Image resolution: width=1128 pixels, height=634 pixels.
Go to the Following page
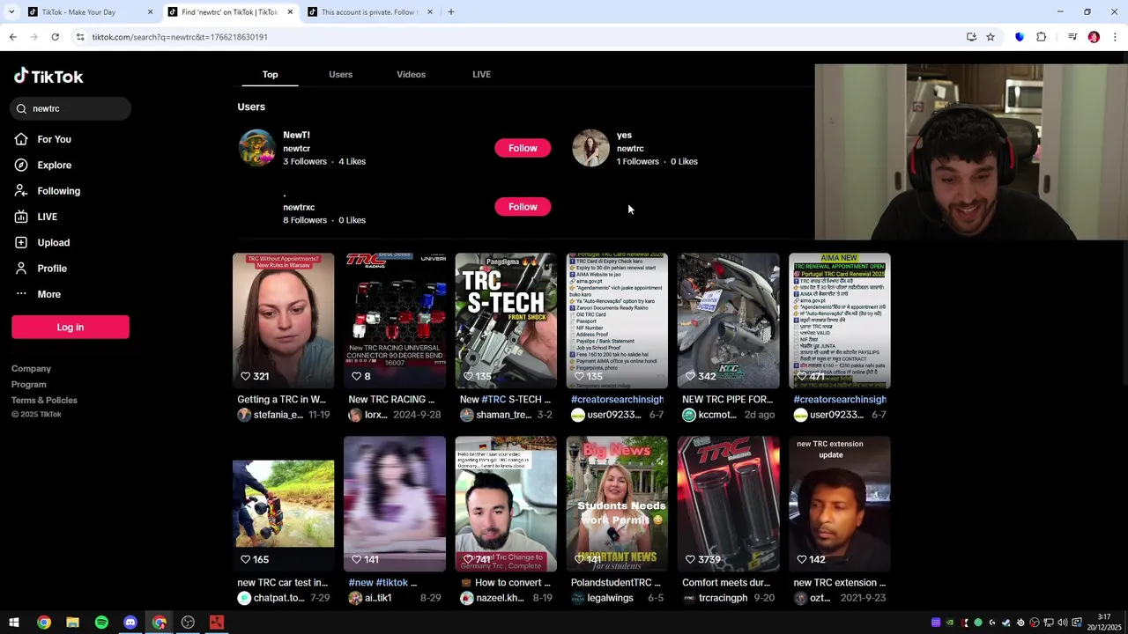58,191
